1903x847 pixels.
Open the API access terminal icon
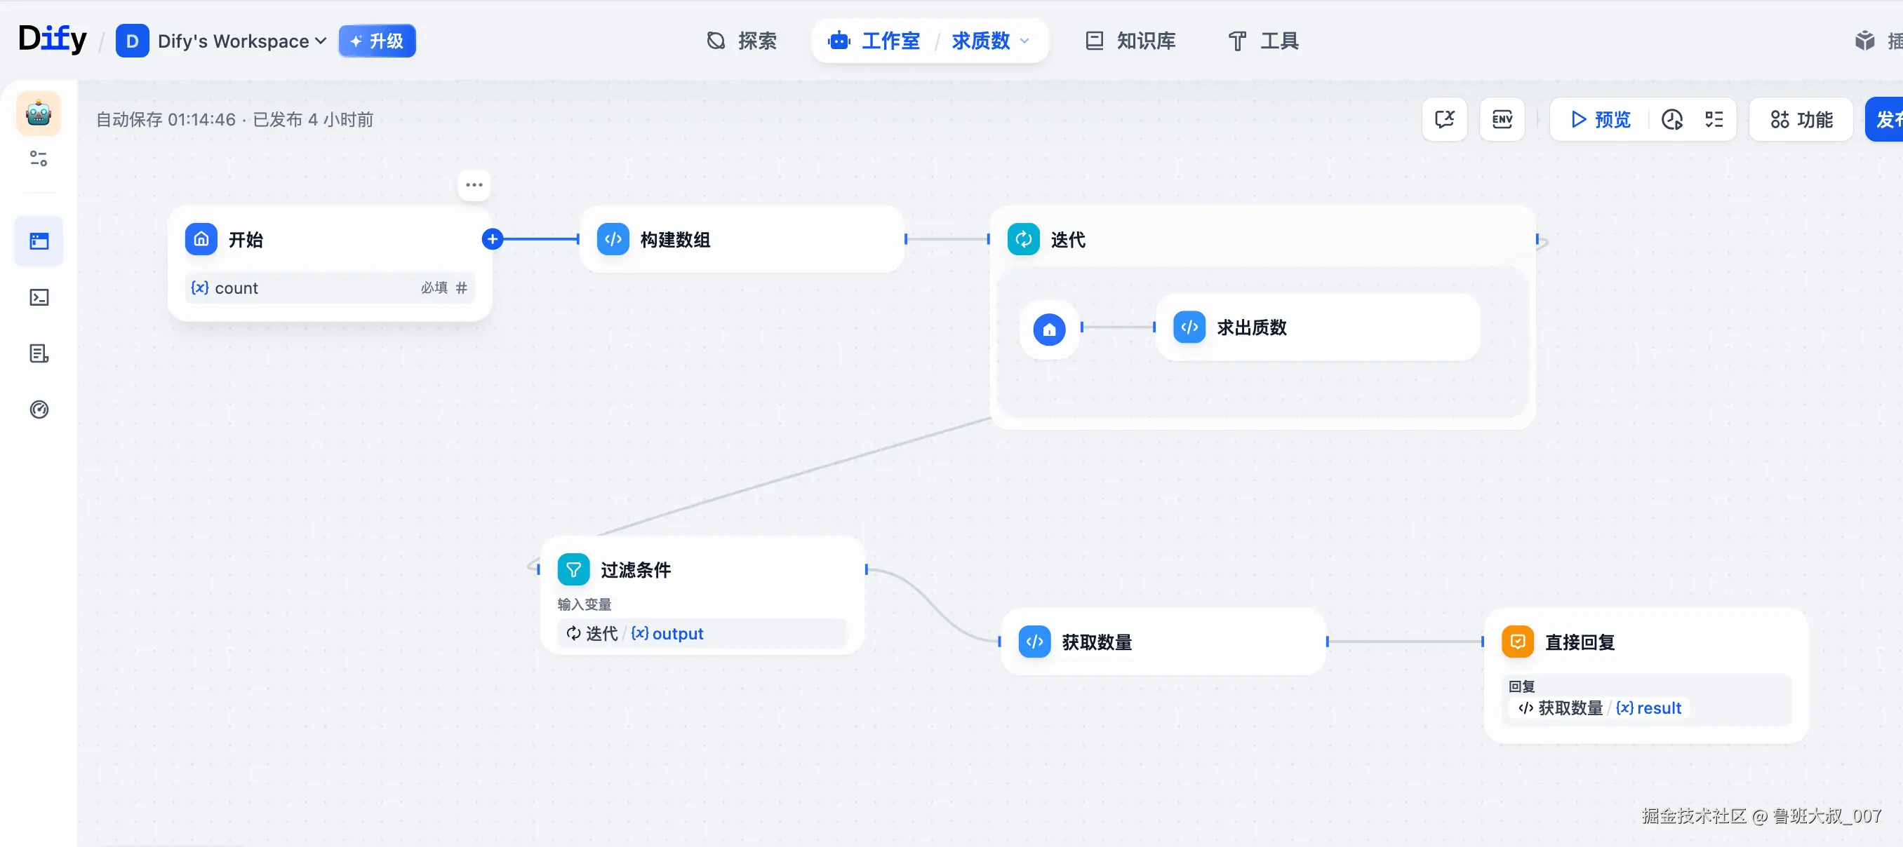[39, 297]
